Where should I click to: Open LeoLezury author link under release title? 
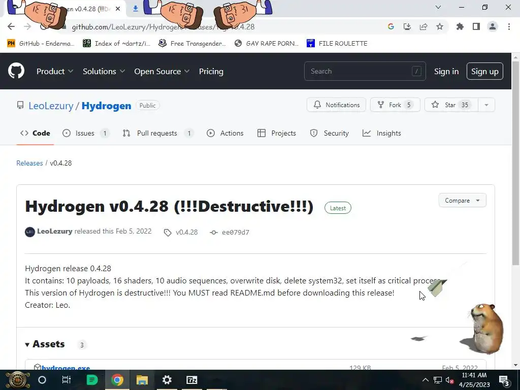tap(55, 231)
